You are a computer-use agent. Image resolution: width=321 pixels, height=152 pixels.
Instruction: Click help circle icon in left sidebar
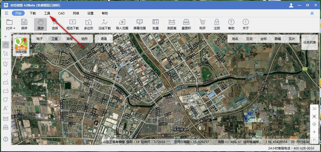click(x=6, y=139)
